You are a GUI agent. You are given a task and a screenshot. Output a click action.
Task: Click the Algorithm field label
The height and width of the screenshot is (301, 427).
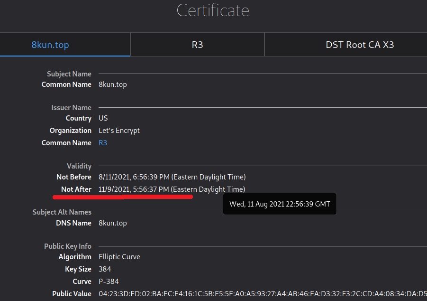[75, 257]
